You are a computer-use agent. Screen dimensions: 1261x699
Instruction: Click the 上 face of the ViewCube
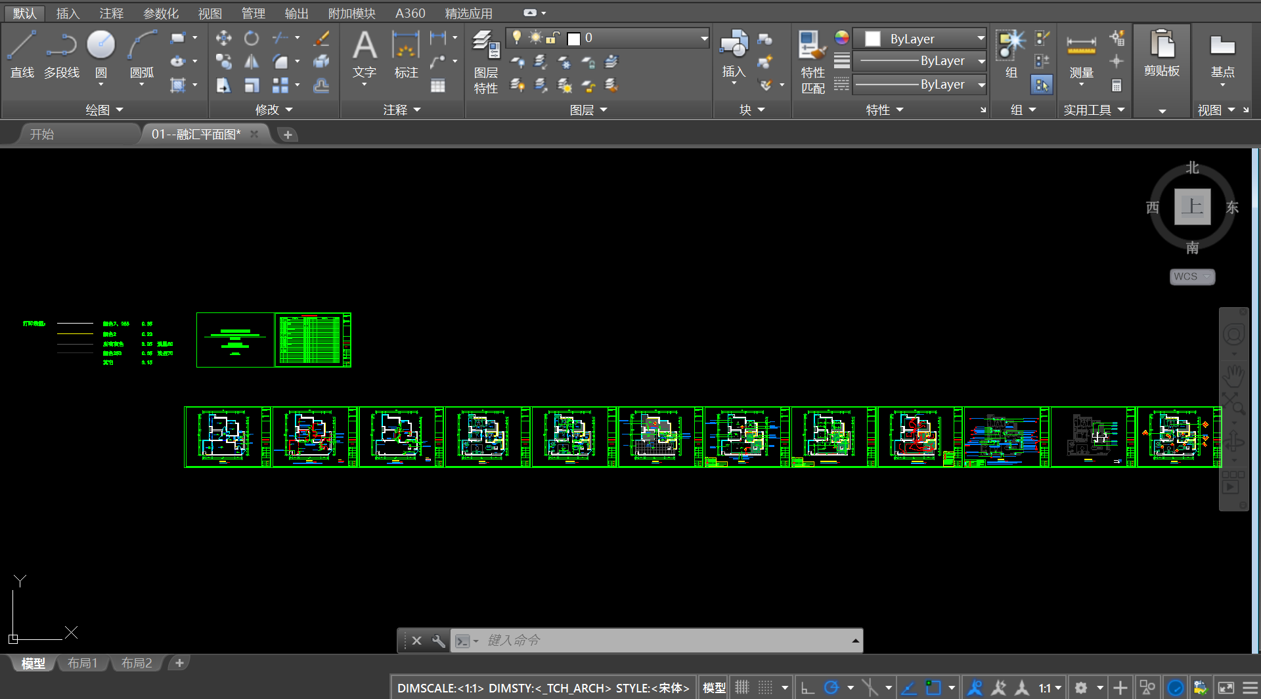(x=1192, y=207)
